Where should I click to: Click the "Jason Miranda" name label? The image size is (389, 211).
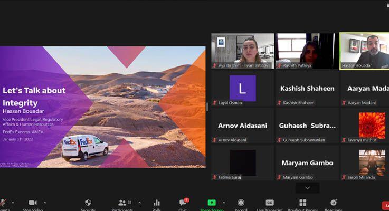point(361,177)
